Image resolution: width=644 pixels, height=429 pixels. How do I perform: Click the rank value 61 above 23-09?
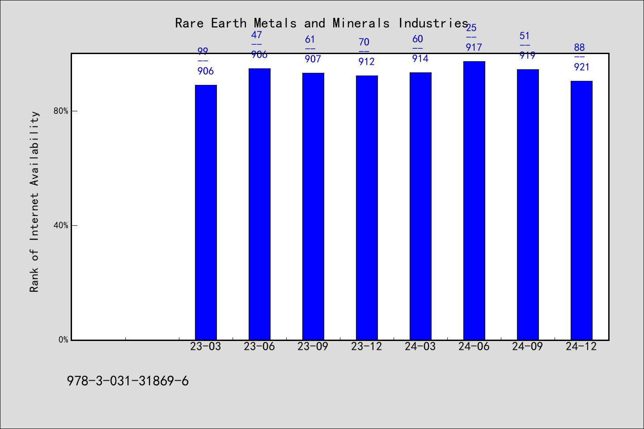pyautogui.click(x=310, y=39)
